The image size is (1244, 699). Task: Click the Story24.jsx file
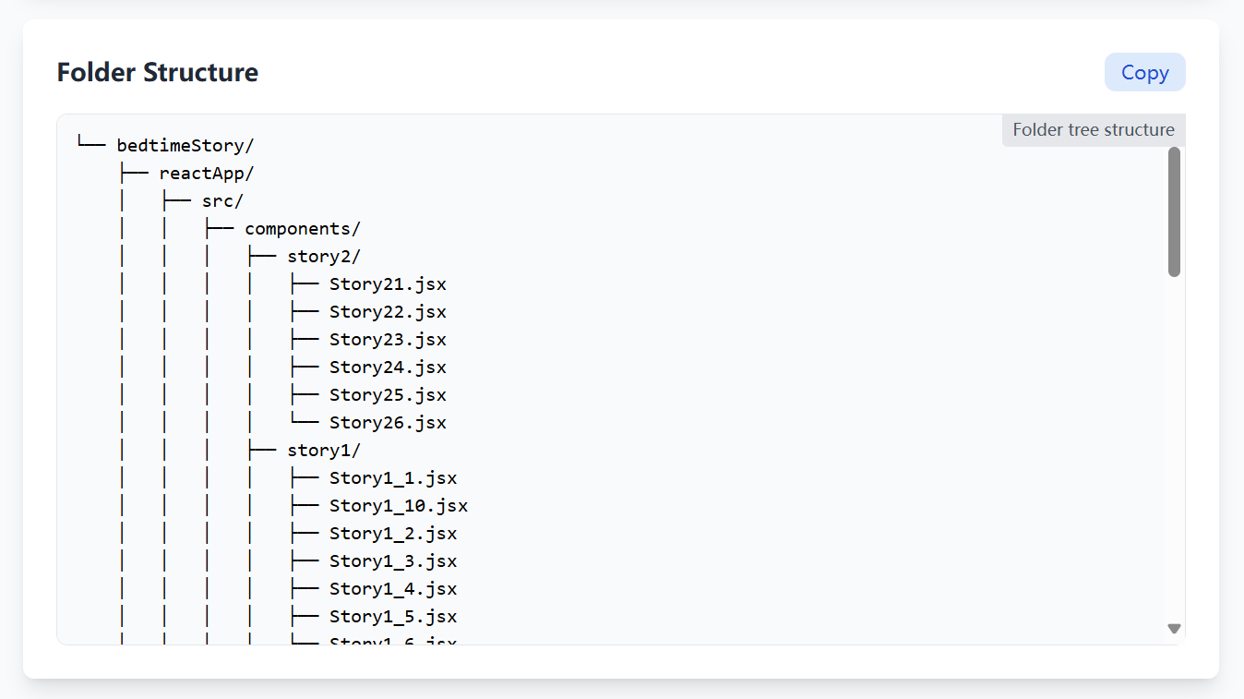388,367
